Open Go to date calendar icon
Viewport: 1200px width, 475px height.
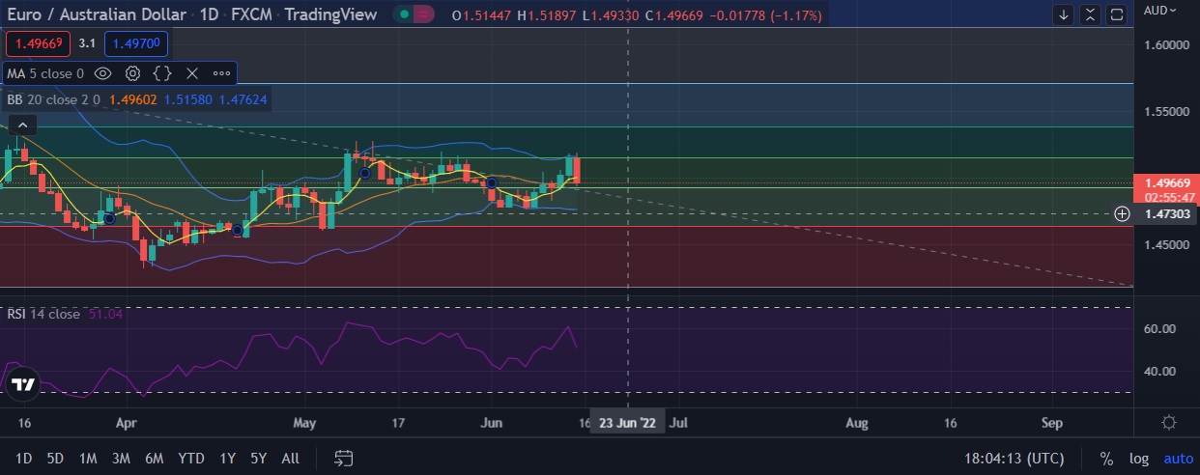[x=343, y=458]
